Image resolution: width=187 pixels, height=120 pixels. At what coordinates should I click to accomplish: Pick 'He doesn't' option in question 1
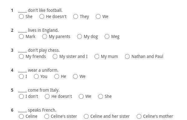tap(42, 17)
